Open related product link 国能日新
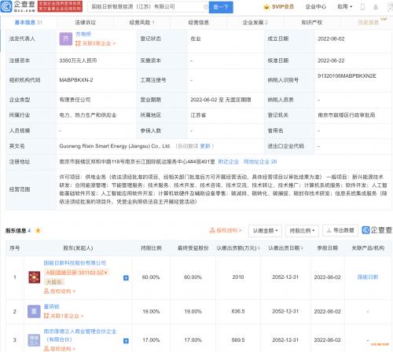The image size is (393, 352). [x=368, y=277]
